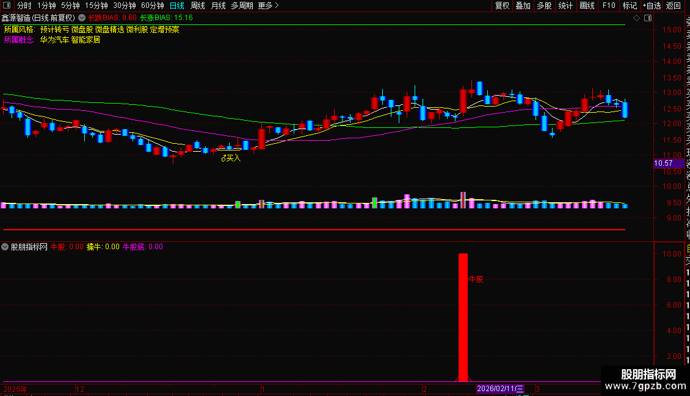Click the 微利股 style tag
The image size is (690, 396).
tap(137, 29)
